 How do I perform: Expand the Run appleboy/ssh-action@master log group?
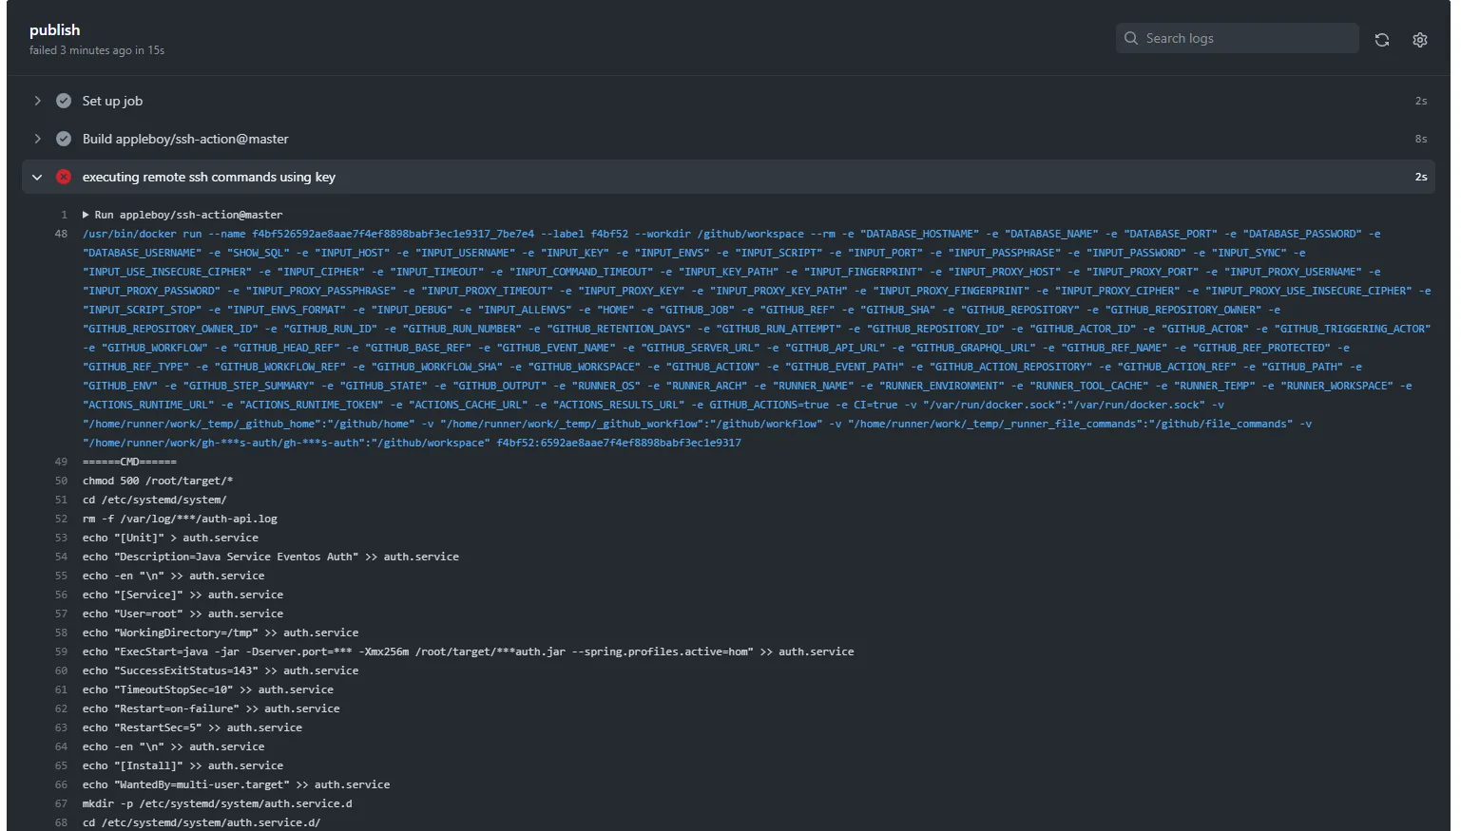tap(86, 215)
